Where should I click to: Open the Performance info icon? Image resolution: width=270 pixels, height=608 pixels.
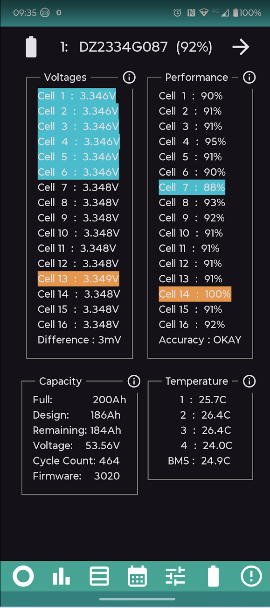pos(249,78)
